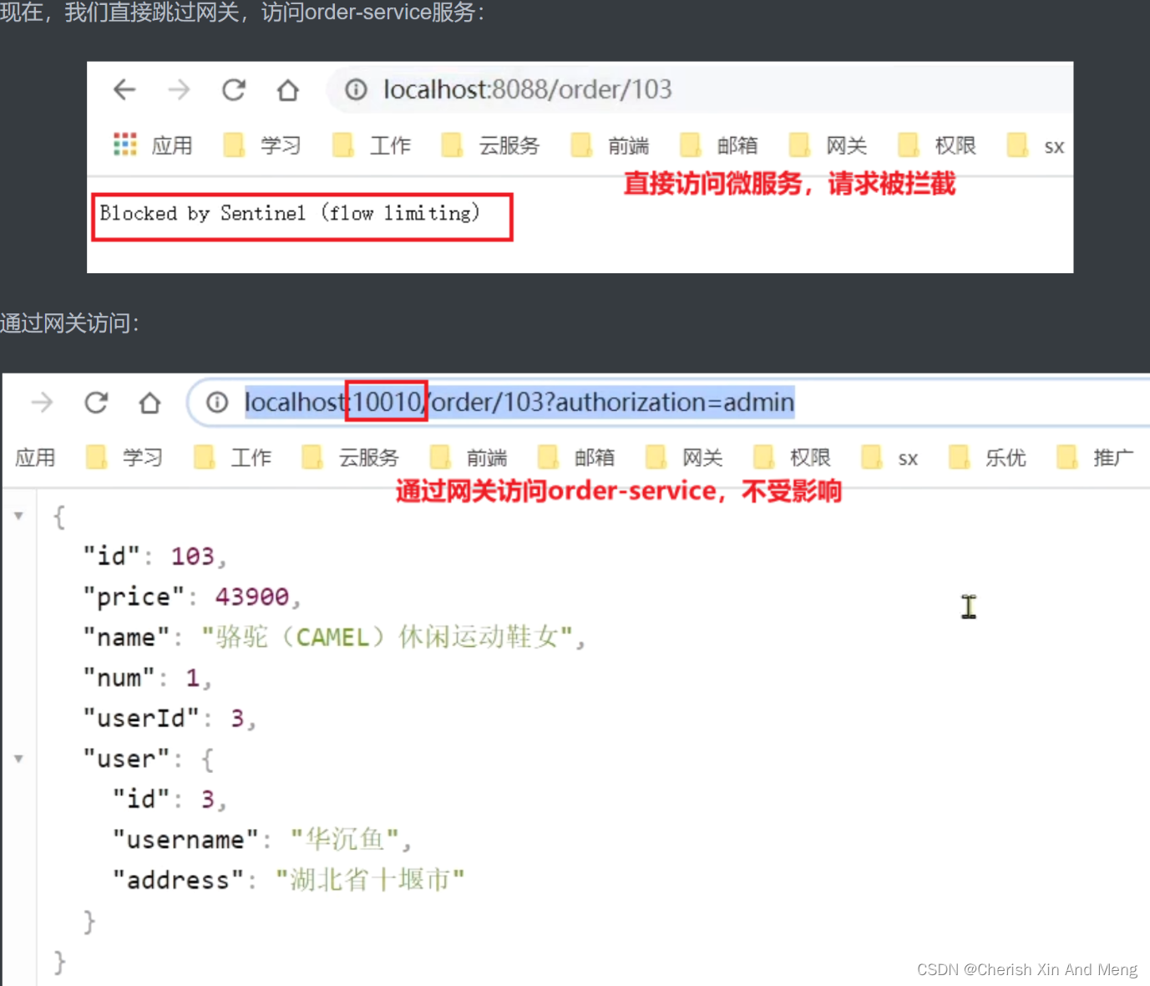Open sx bookmark folder in the lower browser
This screenshot has height=986, width=1150.
click(x=890, y=457)
